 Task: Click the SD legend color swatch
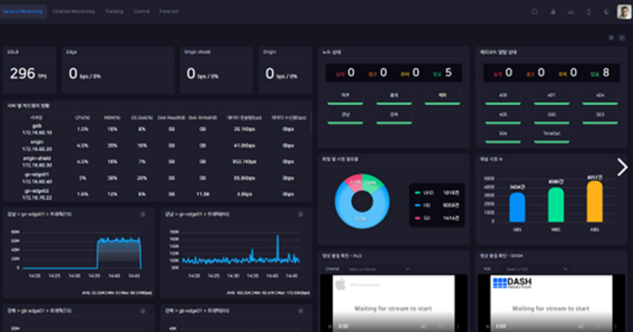click(x=417, y=218)
